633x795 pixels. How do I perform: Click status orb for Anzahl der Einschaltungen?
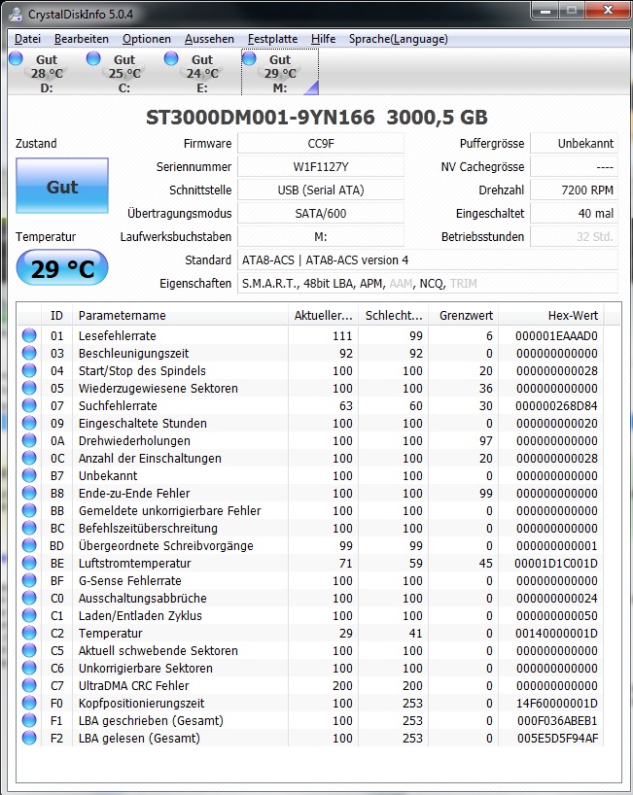29,458
